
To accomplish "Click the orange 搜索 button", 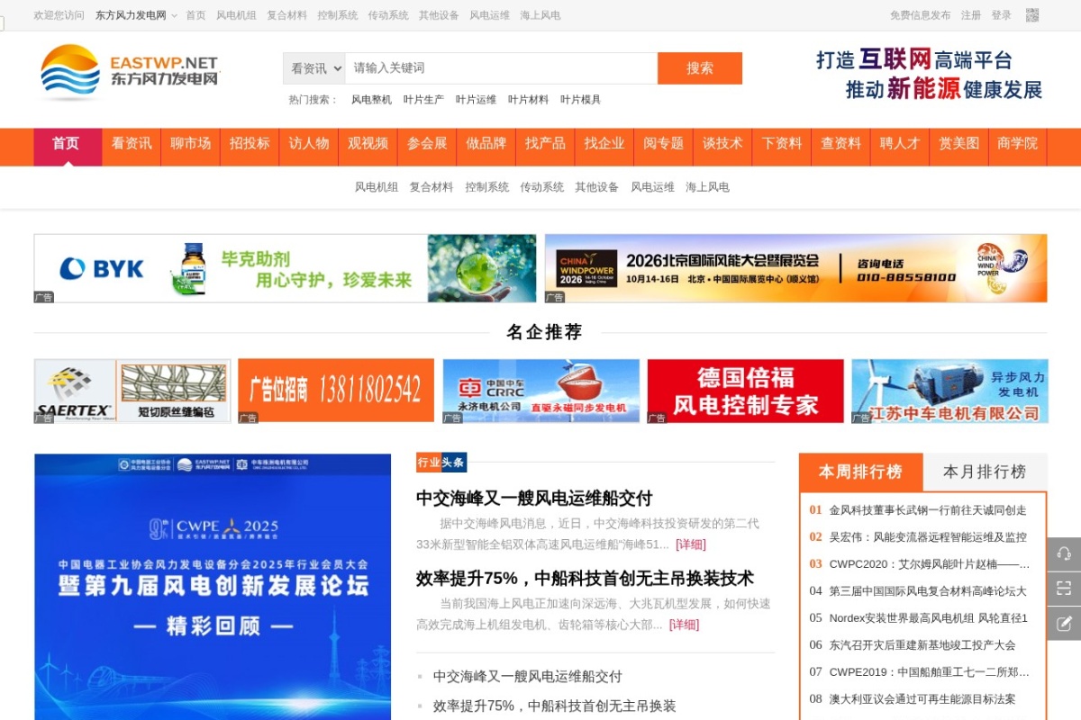I will (700, 68).
